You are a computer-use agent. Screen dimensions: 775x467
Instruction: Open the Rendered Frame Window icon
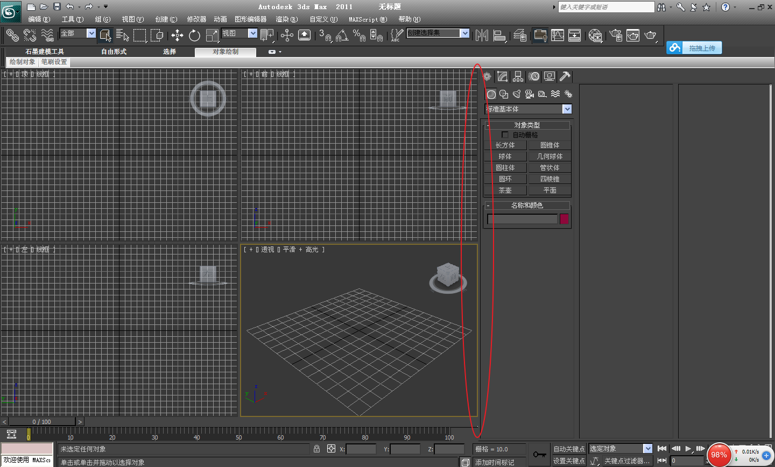click(633, 36)
